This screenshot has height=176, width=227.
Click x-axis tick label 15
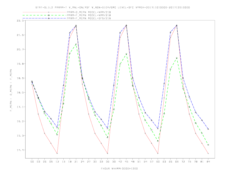(64, 162)
